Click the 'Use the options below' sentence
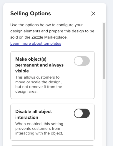 [52, 31]
